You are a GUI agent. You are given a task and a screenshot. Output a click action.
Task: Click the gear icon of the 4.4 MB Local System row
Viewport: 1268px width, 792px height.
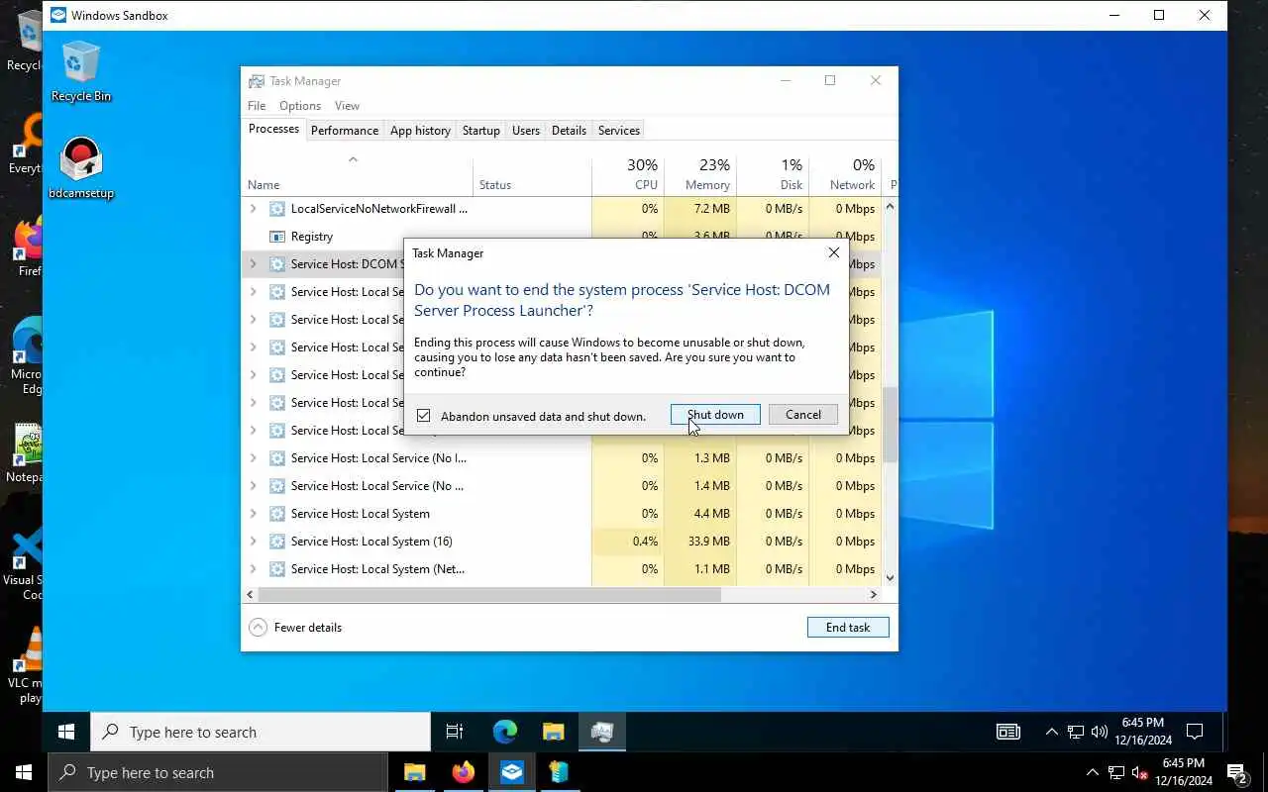276,514
